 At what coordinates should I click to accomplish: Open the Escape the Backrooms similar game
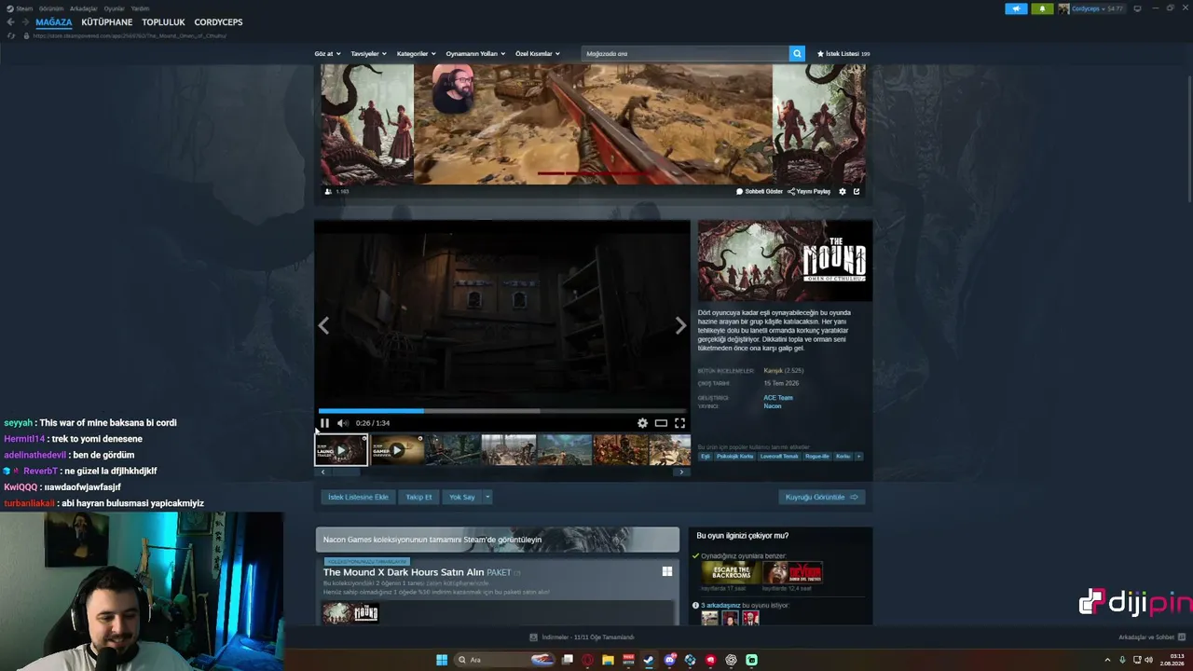tap(731, 572)
